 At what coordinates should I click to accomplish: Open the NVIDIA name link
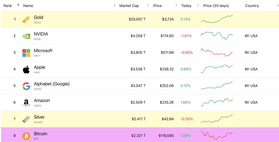tap(41, 34)
